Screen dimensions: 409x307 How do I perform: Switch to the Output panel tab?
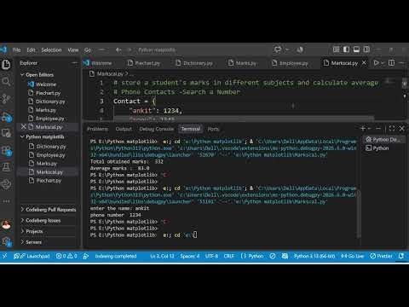click(124, 129)
